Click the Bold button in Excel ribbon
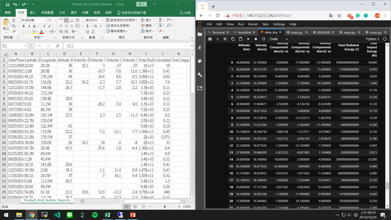Screen dimensions: 391x220 [23, 26]
